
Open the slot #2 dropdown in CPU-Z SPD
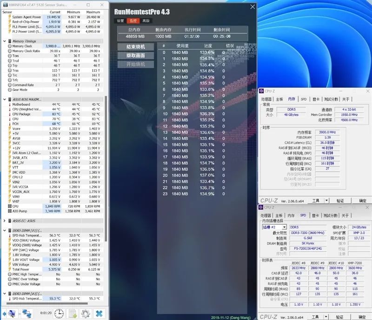284,227
